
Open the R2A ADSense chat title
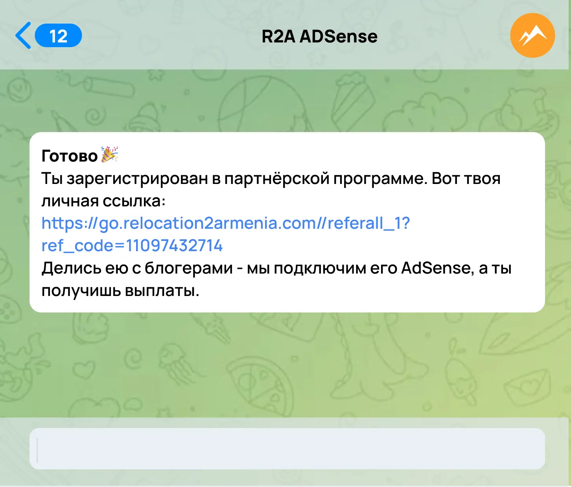click(319, 37)
